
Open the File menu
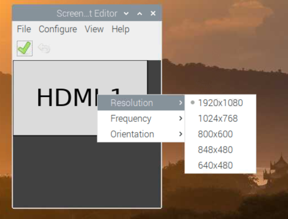[24, 29]
